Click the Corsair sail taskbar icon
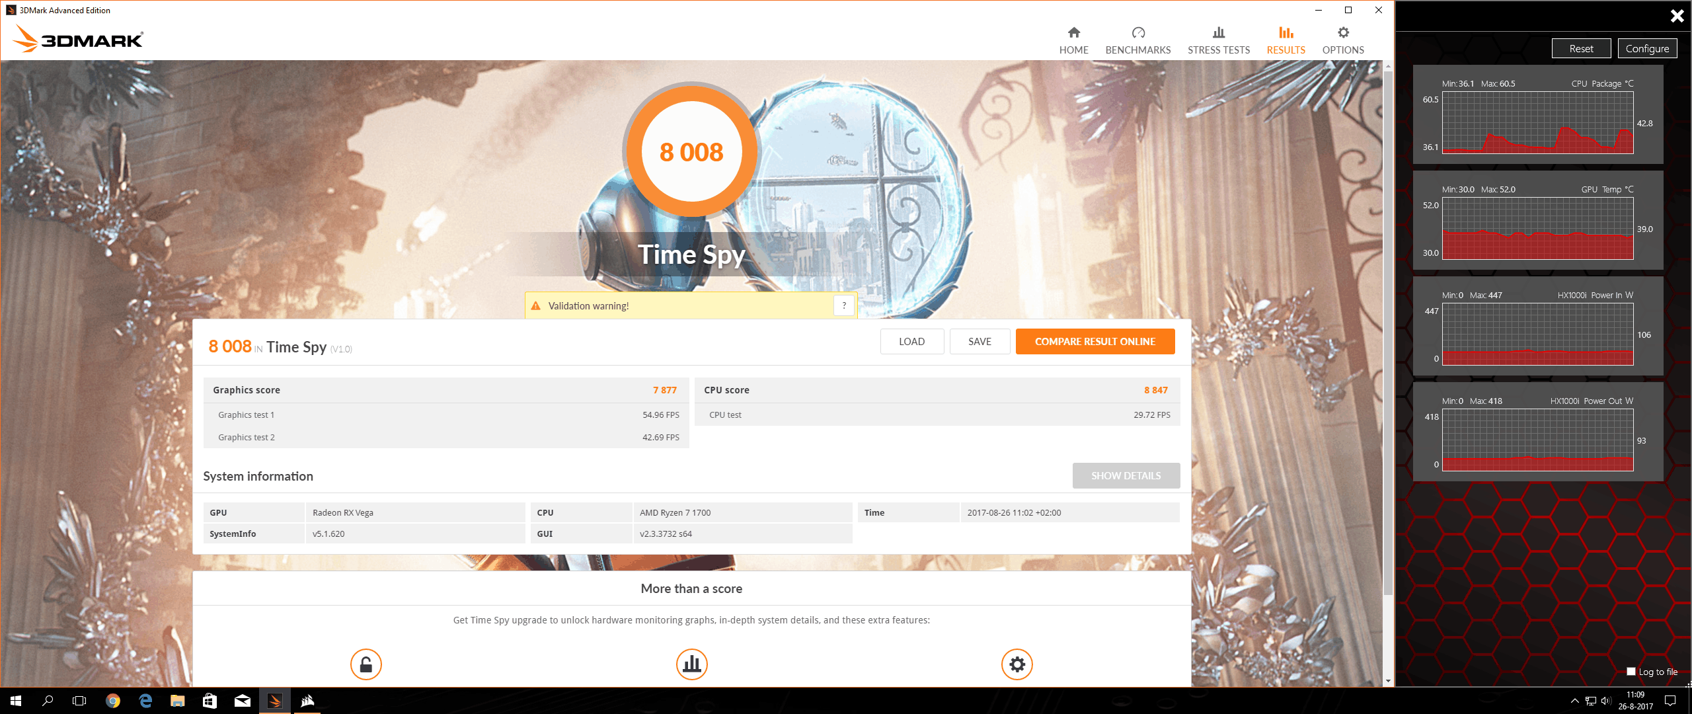 tap(307, 701)
